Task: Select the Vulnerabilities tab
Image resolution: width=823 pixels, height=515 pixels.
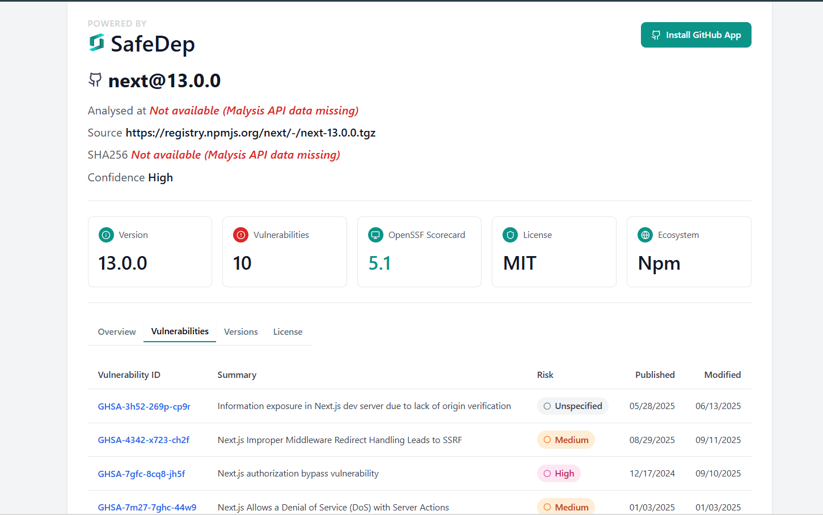Action: coord(180,331)
